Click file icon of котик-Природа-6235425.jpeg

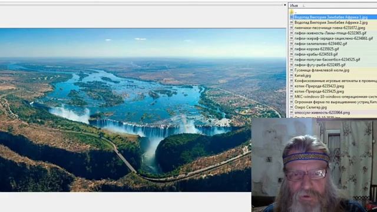click(292, 91)
